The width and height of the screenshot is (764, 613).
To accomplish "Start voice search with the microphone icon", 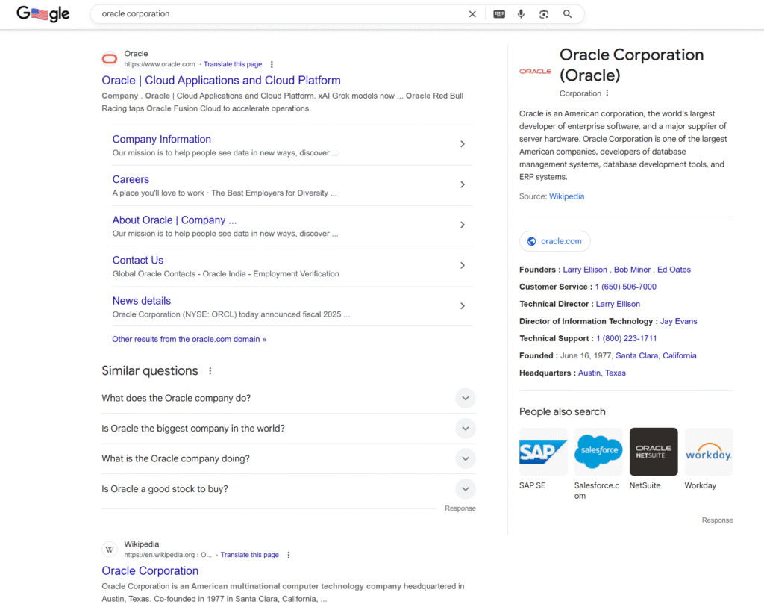I will click(521, 14).
